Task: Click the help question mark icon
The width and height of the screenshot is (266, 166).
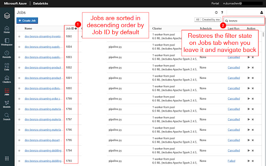Action: point(222,12)
